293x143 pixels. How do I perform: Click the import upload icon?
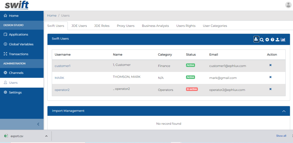(277, 40)
